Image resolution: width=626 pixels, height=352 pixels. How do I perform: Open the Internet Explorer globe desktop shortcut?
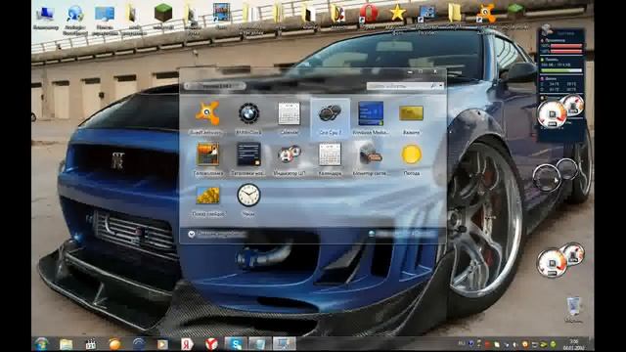point(74,19)
